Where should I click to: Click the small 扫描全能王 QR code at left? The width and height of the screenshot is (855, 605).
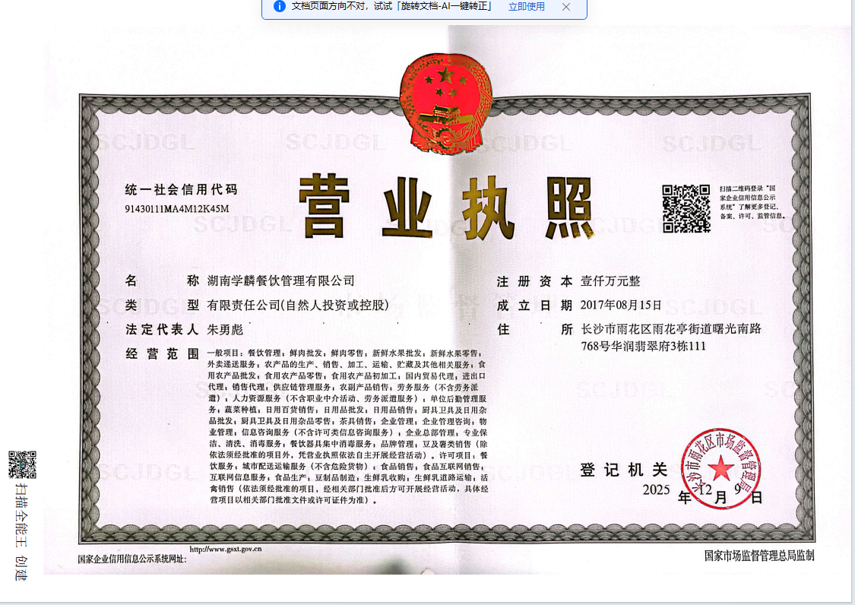click(x=22, y=464)
